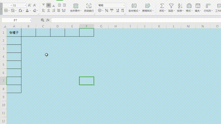Click the currency format icon

coord(100,10)
